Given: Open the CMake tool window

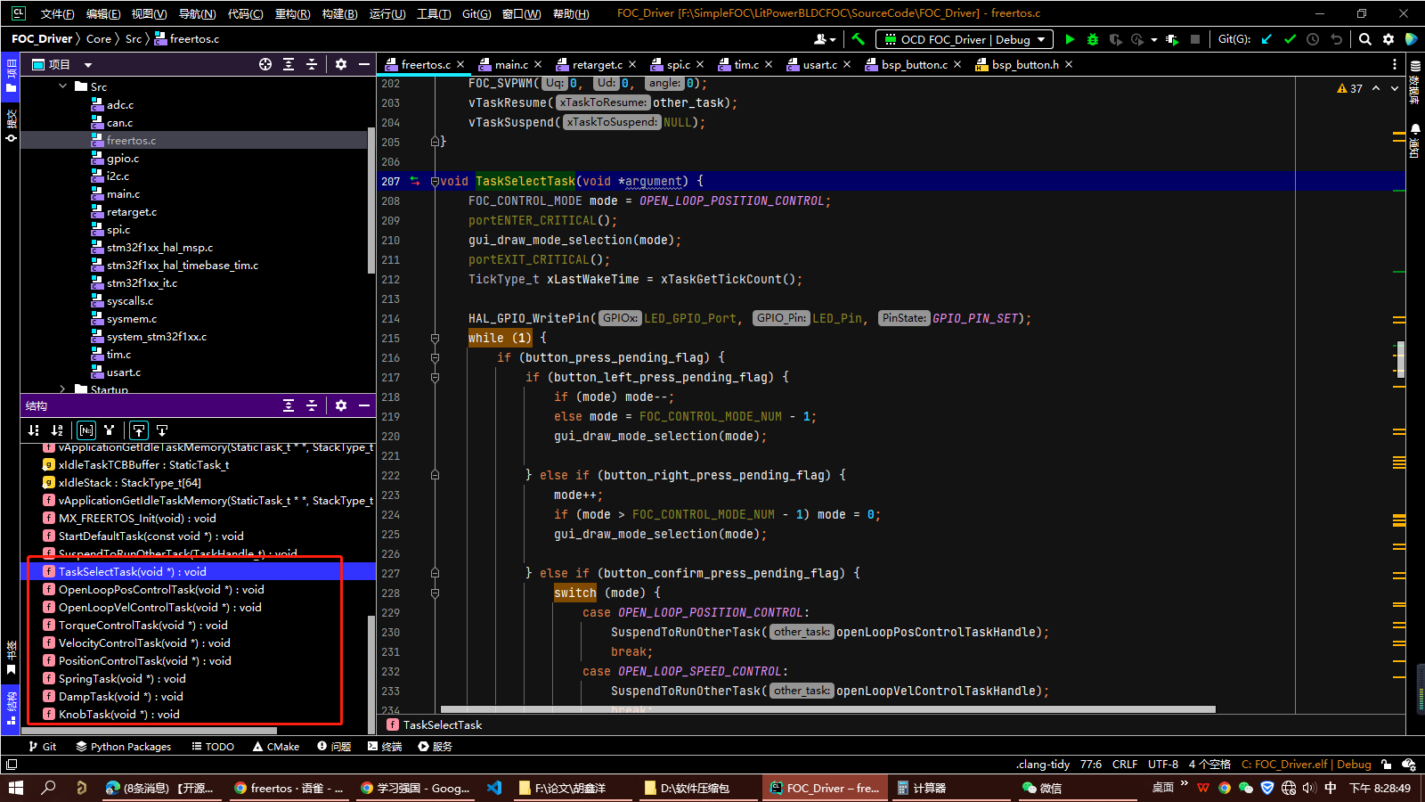Looking at the screenshot, I should (276, 747).
